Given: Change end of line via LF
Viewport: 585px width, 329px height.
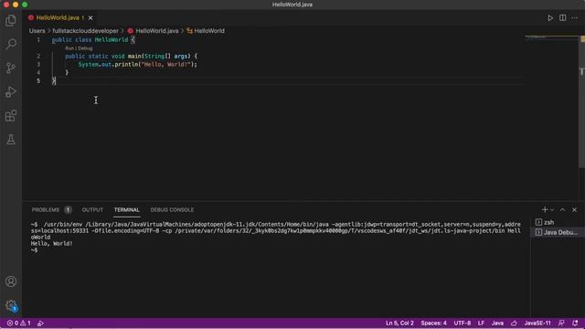Looking at the screenshot, I should pos(482,323).
